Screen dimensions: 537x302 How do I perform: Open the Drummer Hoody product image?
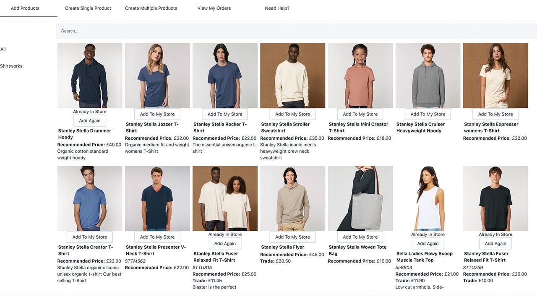(x=90, y=76)
